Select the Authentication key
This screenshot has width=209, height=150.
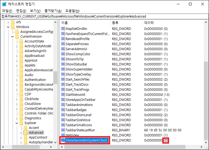[x=35, y=80]
